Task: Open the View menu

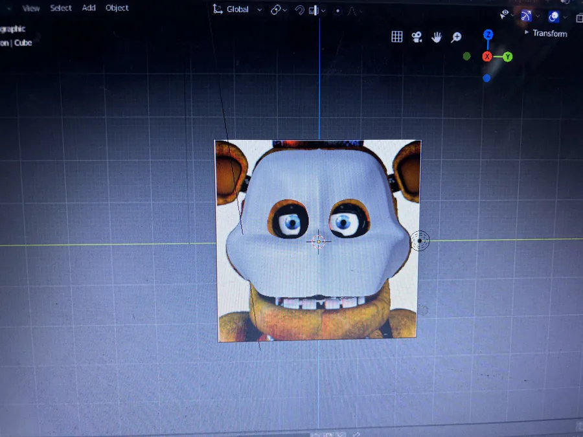Action: pos(31,8)
